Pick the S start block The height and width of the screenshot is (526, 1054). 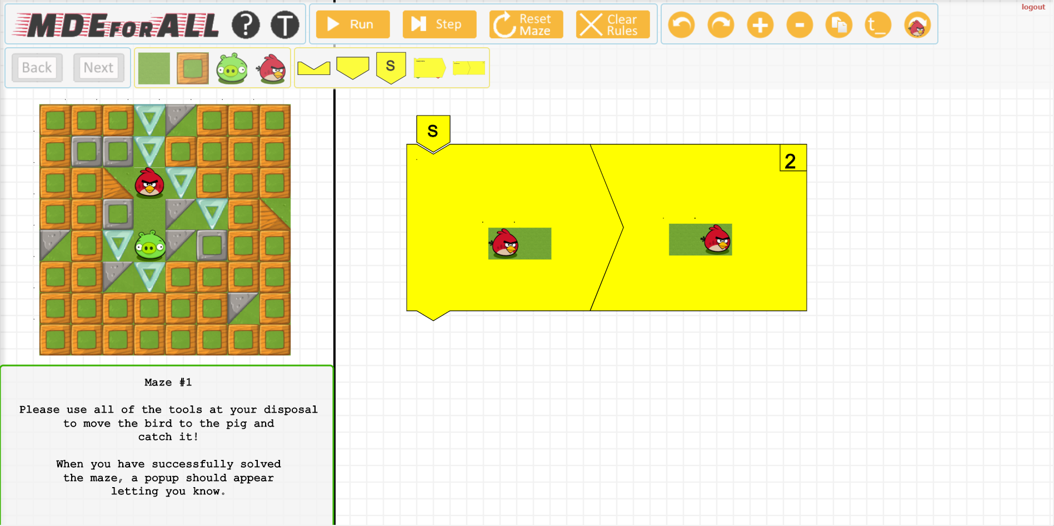click(391, 68)
